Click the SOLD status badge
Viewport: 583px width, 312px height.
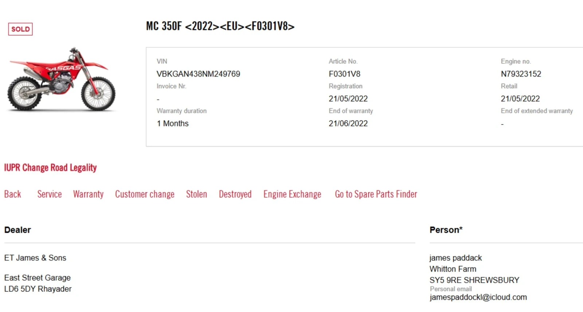20,29
